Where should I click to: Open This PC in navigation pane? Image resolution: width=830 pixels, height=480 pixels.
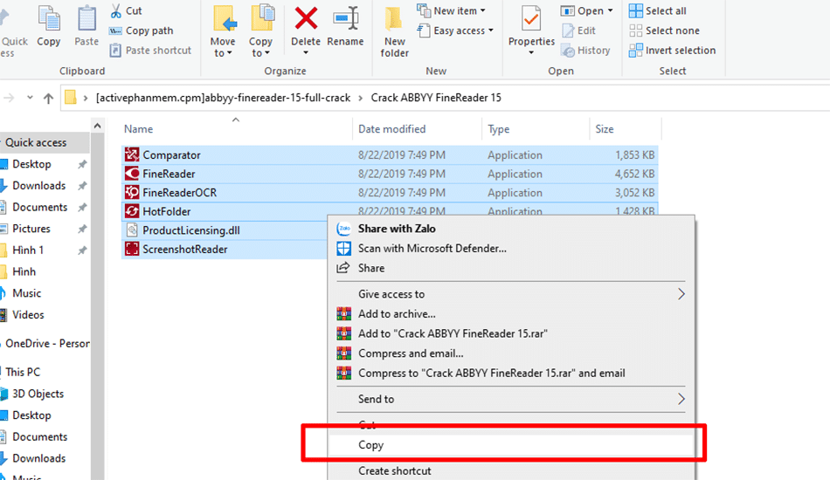[22, 372]
